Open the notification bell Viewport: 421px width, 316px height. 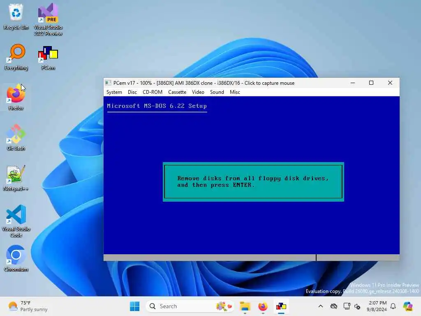tap(393, 306)
